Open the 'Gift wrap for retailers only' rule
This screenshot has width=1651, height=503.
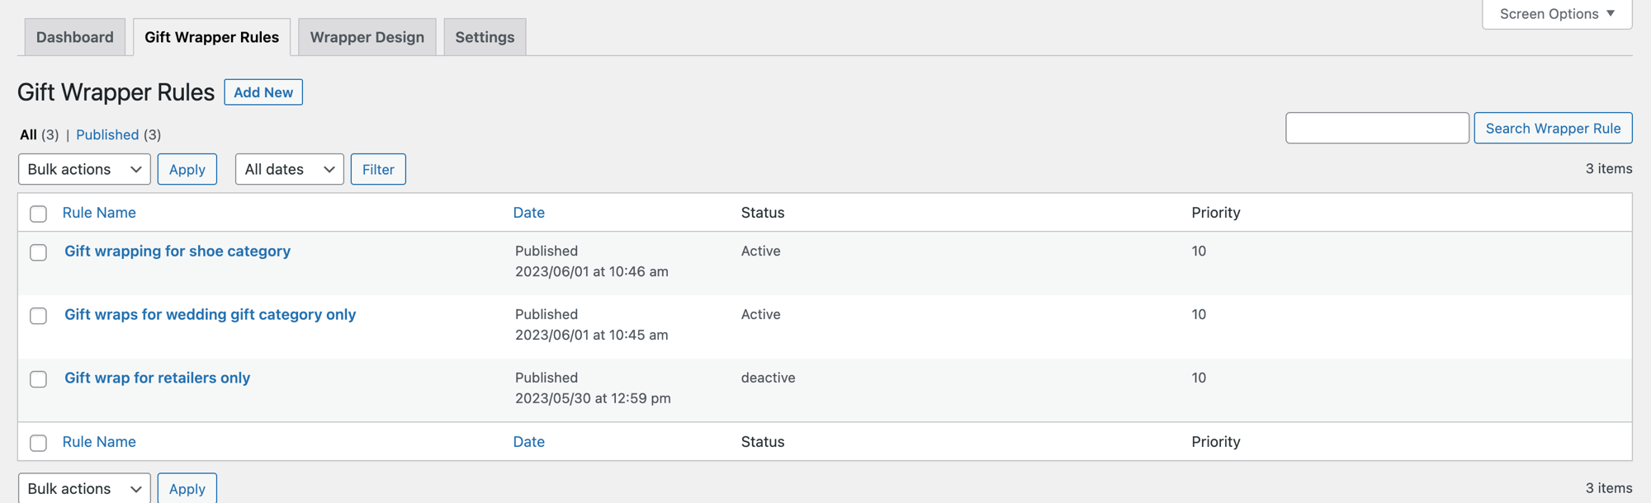[x=158, y=378]
